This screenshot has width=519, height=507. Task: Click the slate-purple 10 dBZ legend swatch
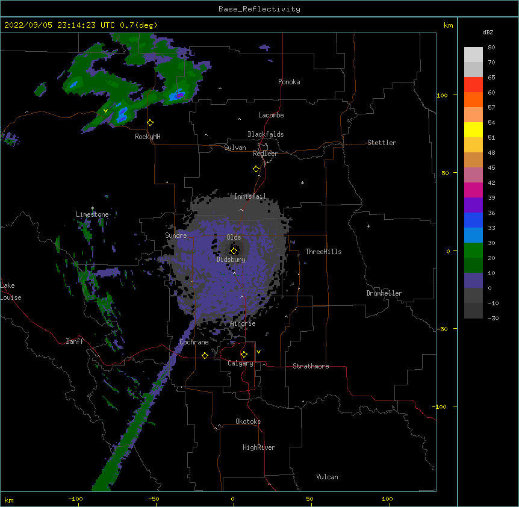coord(473,281)
